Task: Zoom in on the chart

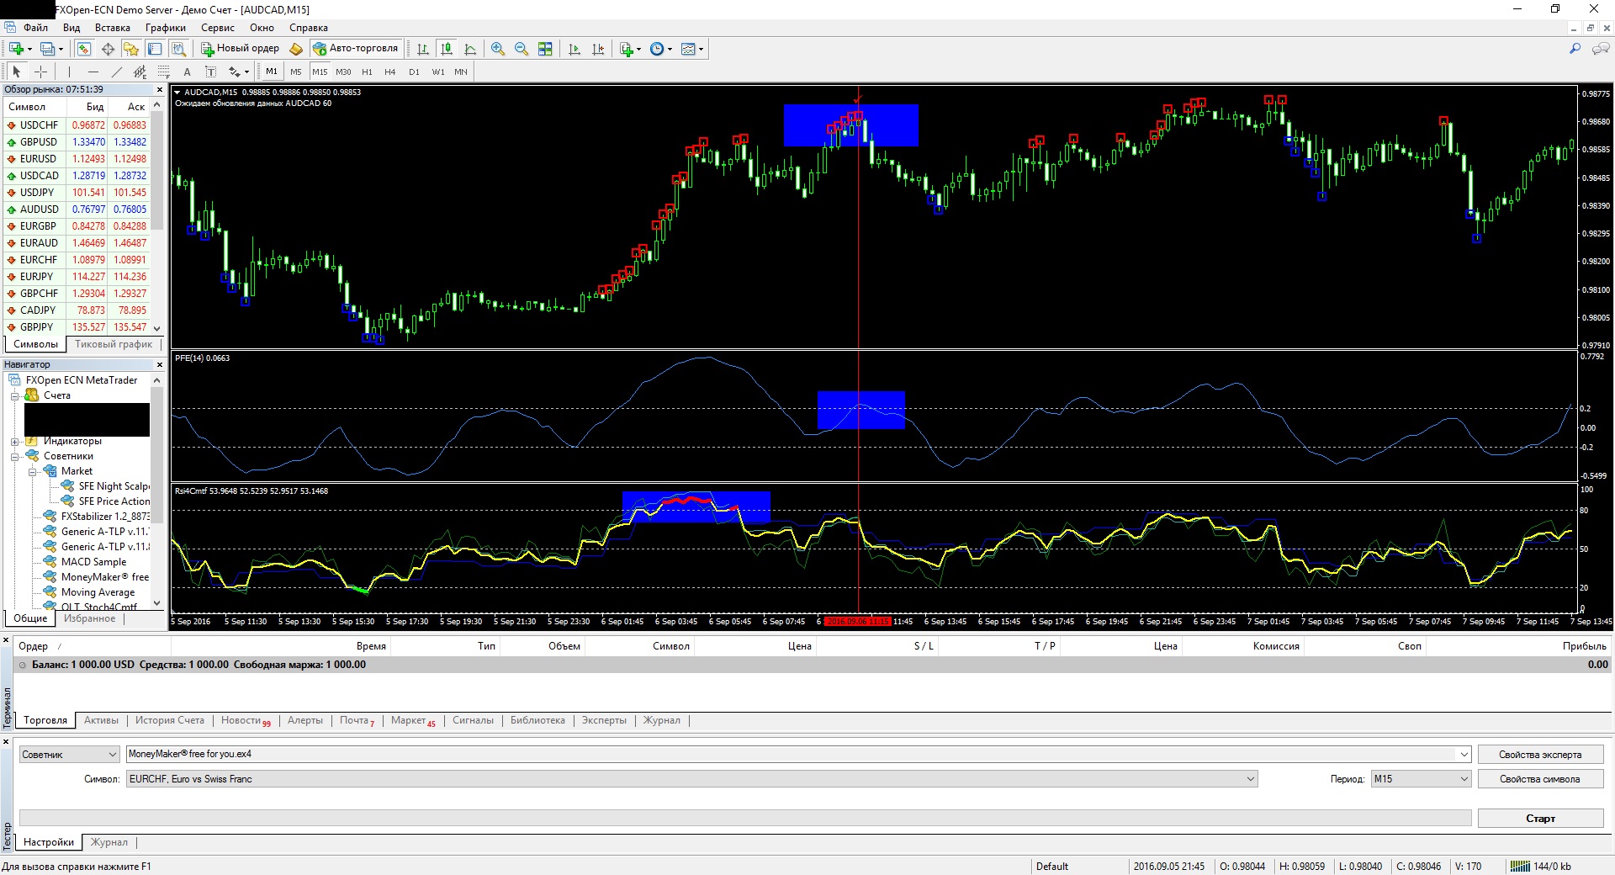Action: (x=498, y=49)
